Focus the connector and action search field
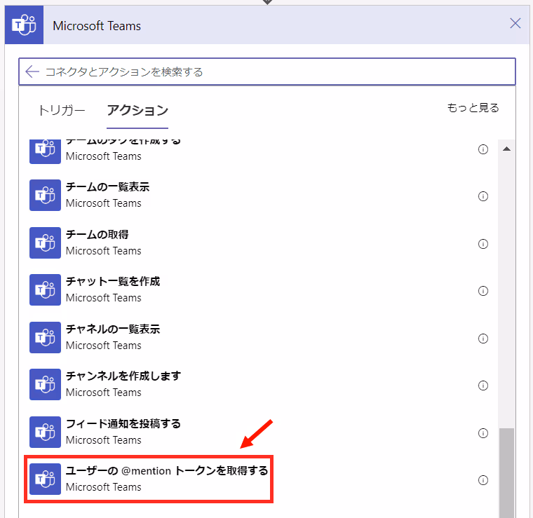The image size is (533, 518). click(x=267, y=71)
